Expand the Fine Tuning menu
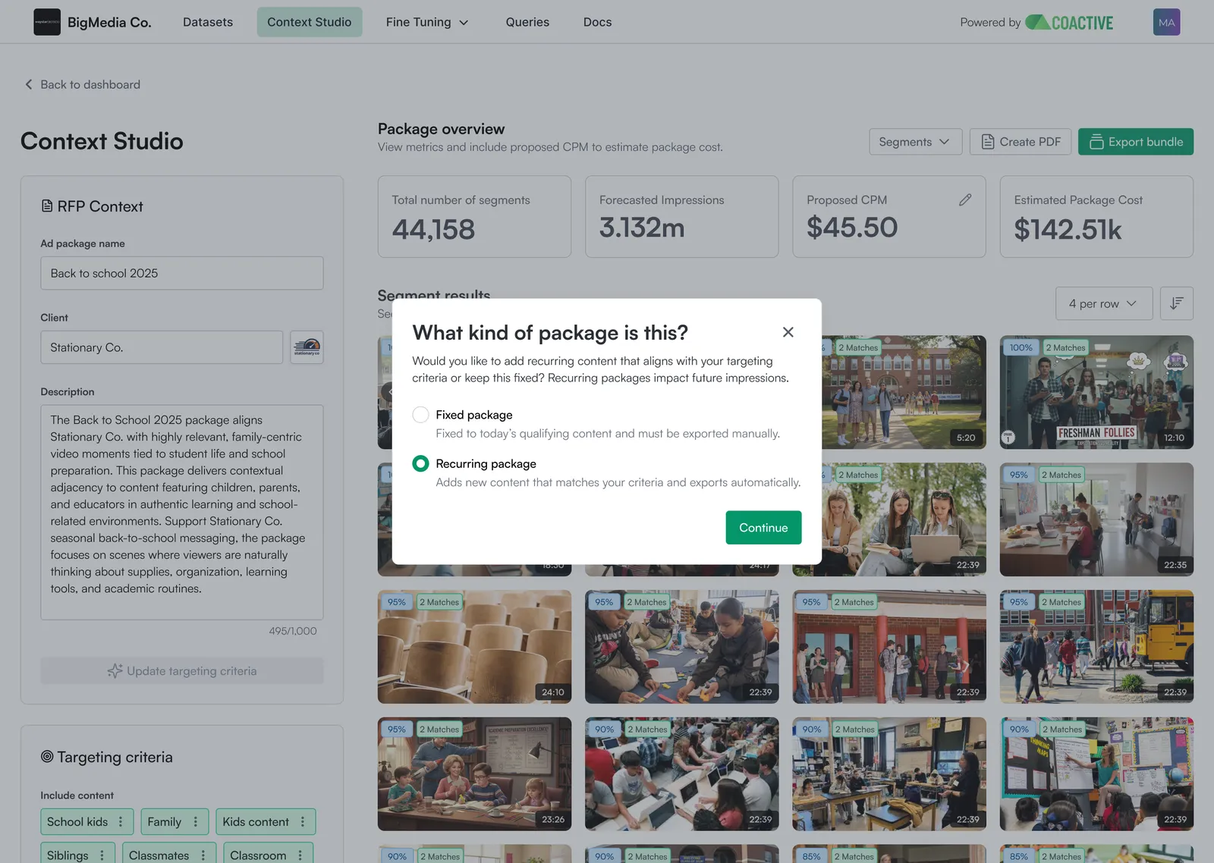The width and height of the screenshot is (1214, 863). point(427,22)
